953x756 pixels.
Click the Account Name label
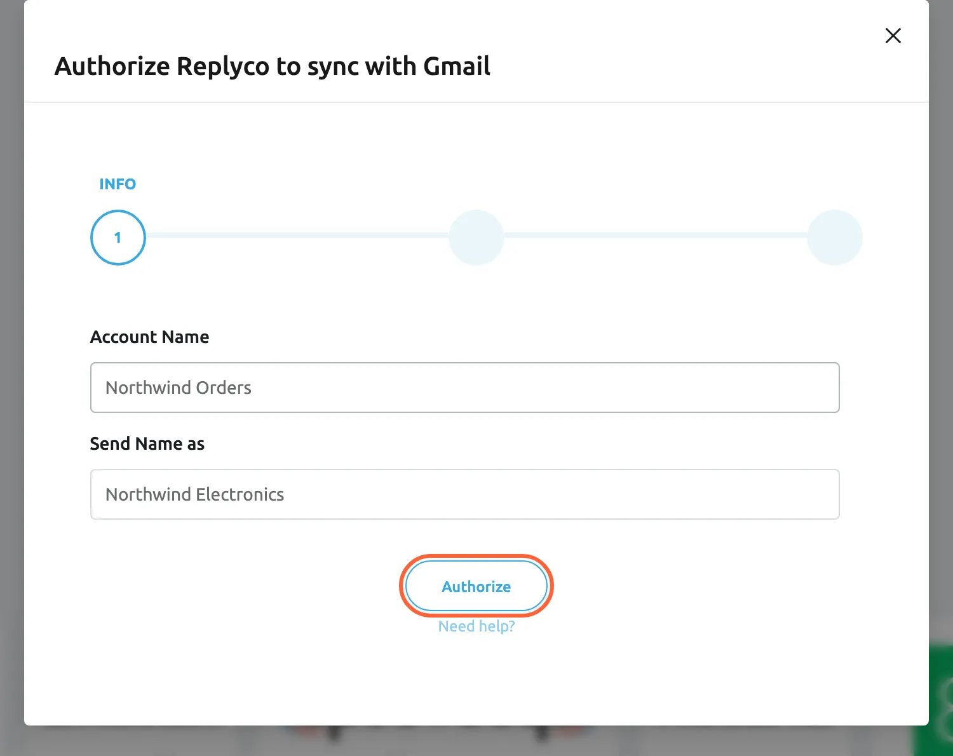click(x=150, y=337)
